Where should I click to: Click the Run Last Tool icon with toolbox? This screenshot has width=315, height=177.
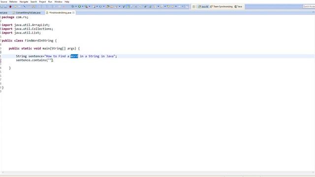86,6
